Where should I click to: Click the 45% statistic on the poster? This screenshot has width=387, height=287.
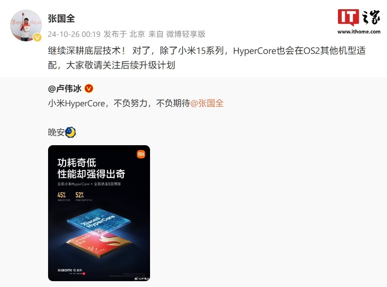tap(62, 195)
